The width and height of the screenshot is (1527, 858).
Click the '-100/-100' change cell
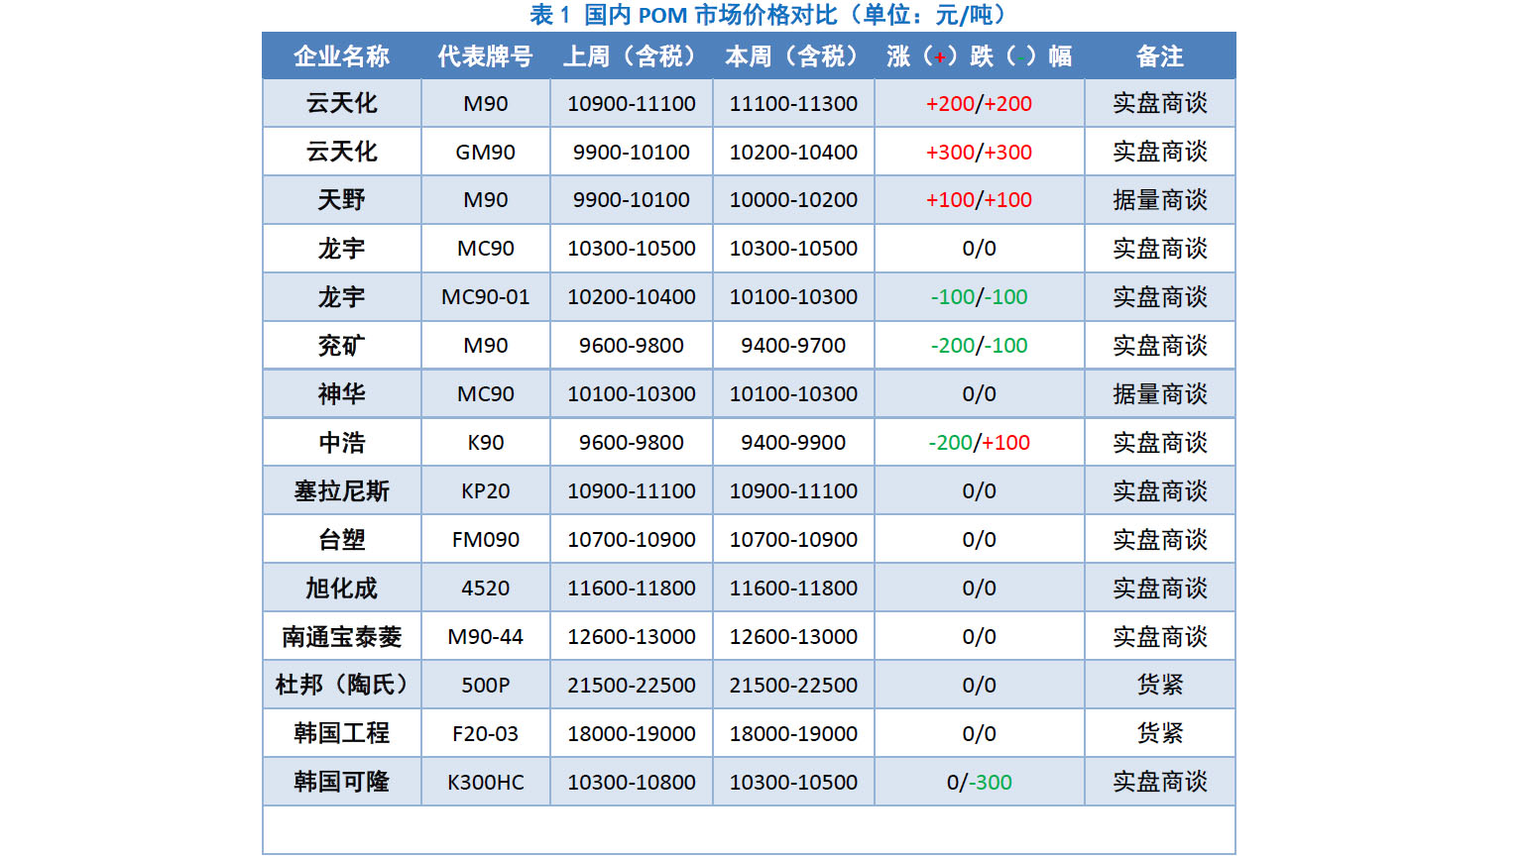click(x=980, y=297)
